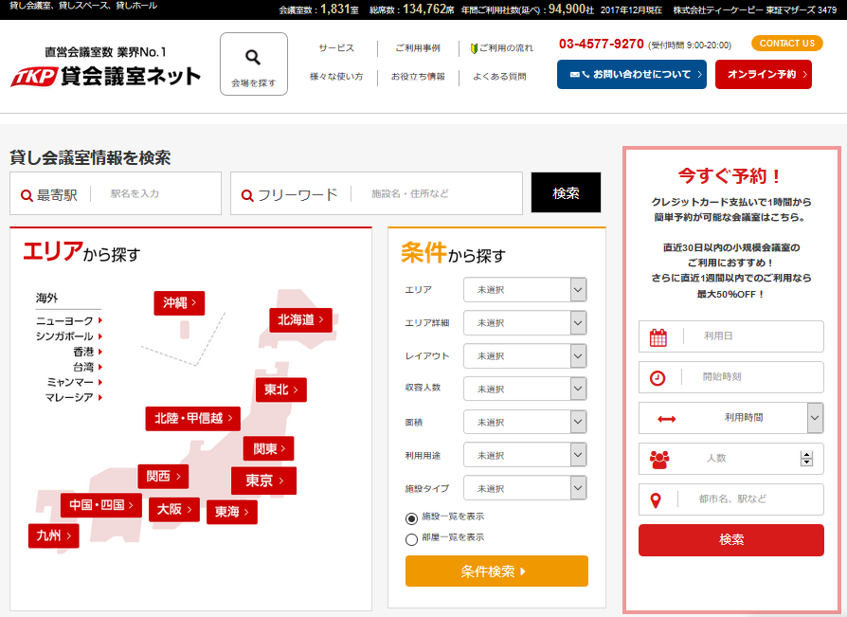Click the 会場を探す magnifier search icon
847x617 pixels.
click(253, 57)
